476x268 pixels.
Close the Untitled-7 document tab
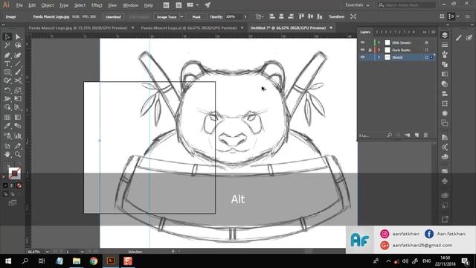[331, 28]
